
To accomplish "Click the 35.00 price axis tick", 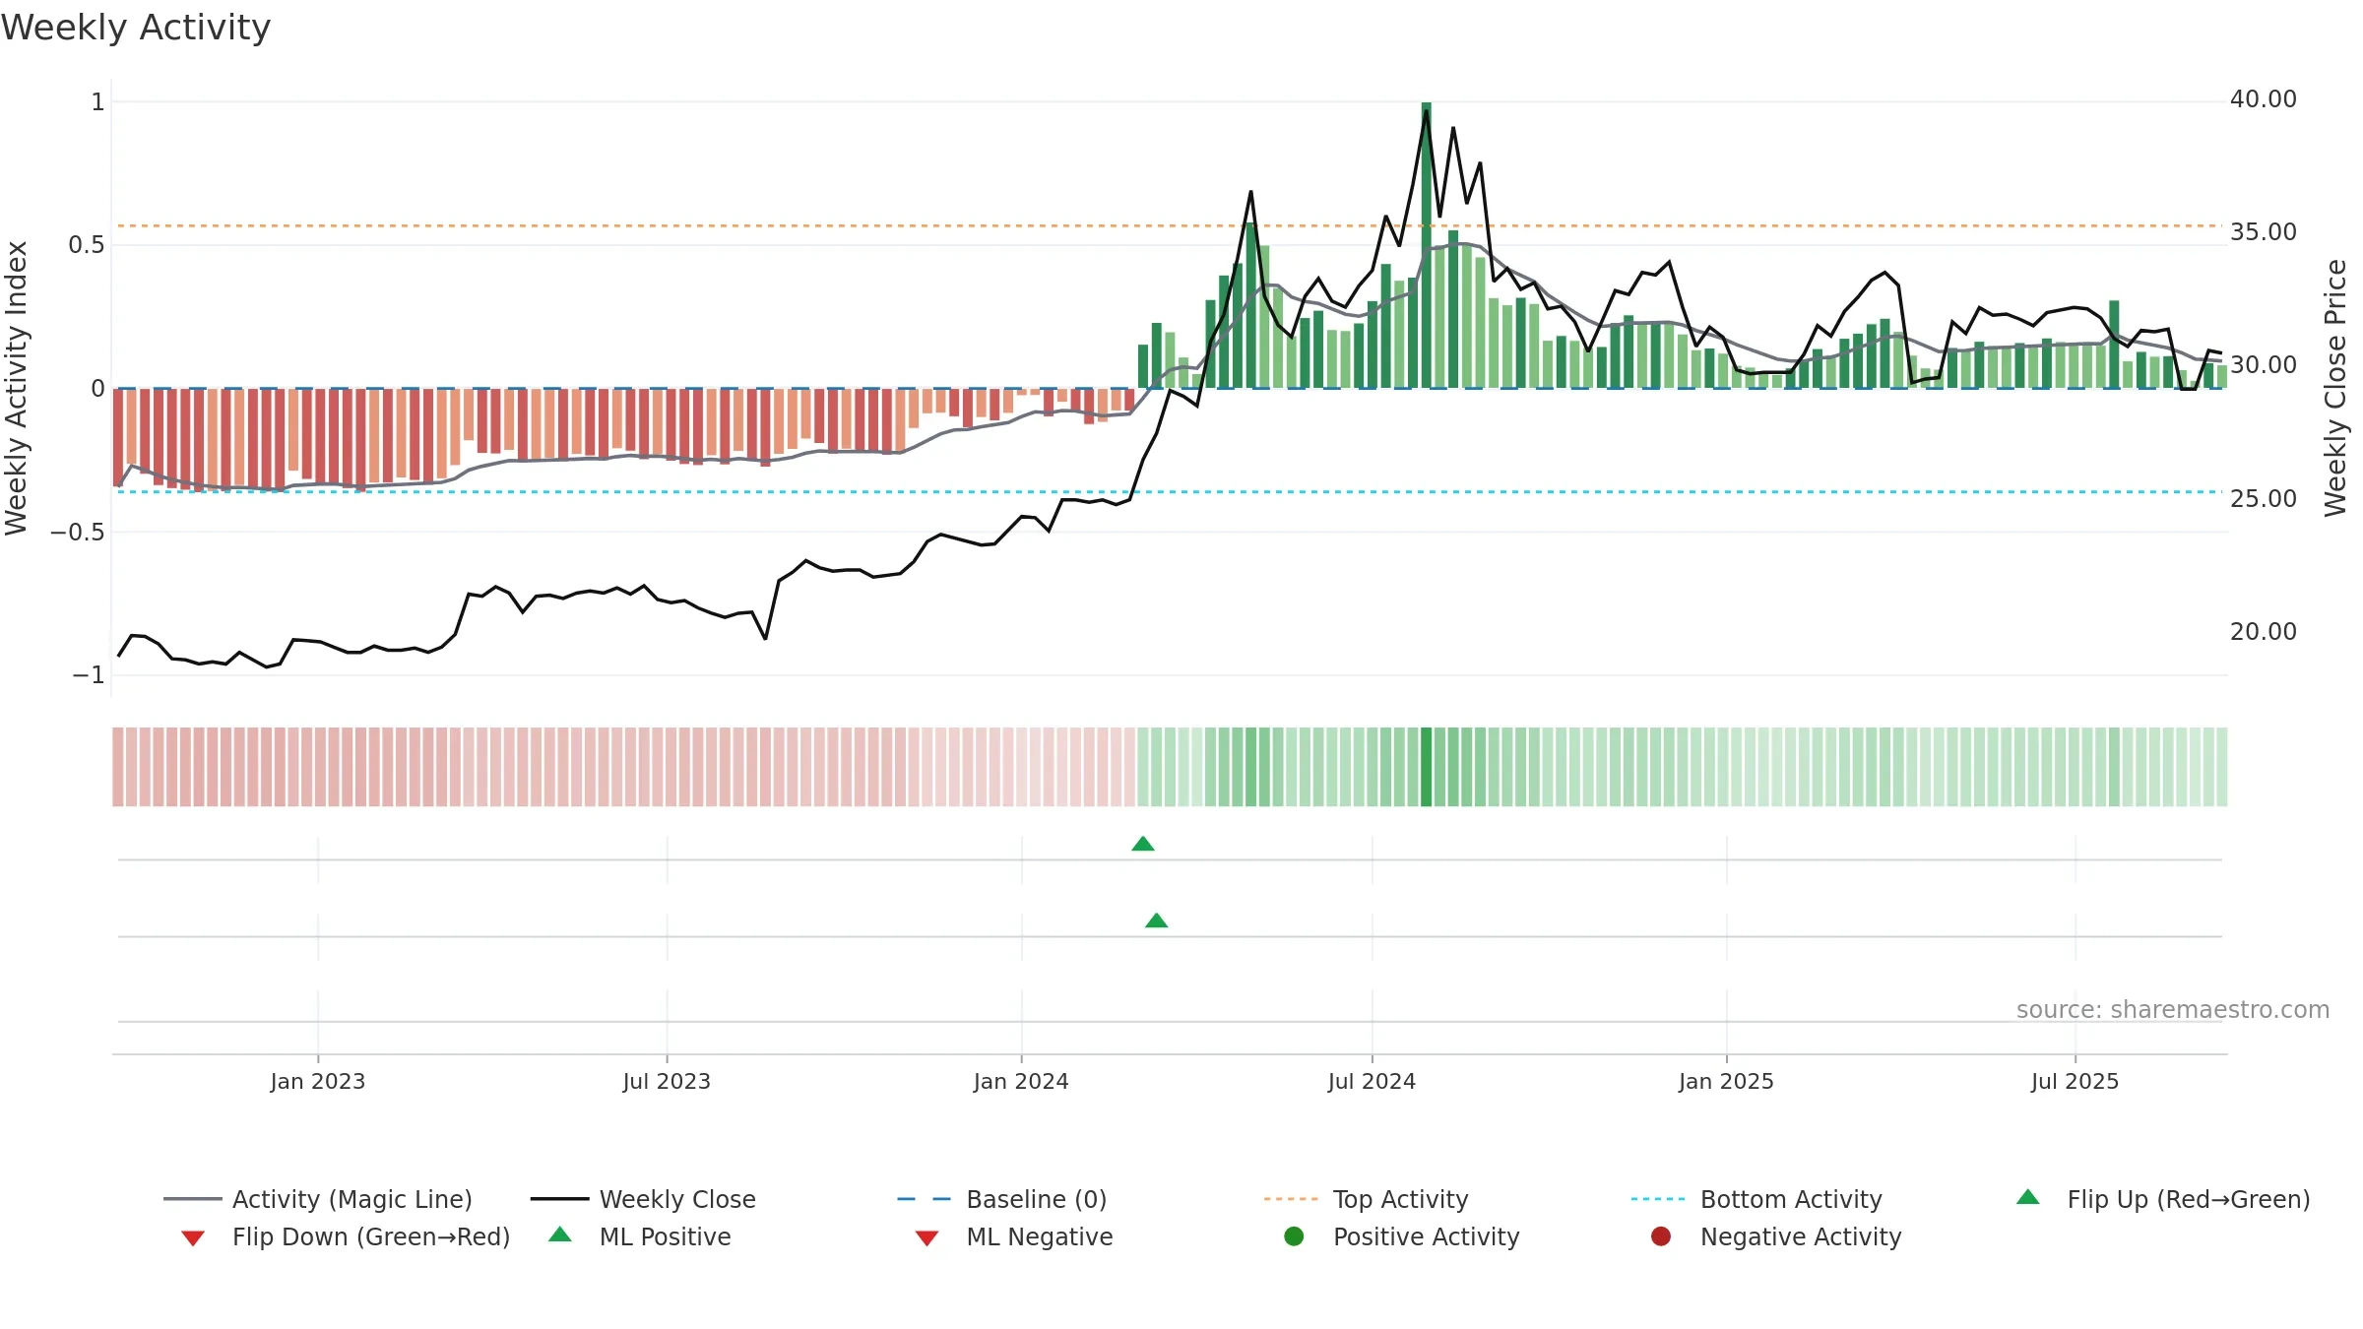I will 2263,232.
